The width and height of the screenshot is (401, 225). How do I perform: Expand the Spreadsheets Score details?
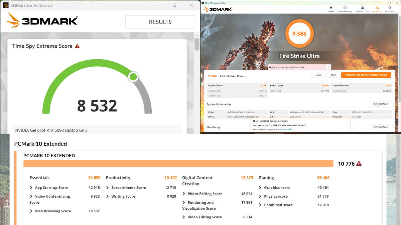point(108,188)
